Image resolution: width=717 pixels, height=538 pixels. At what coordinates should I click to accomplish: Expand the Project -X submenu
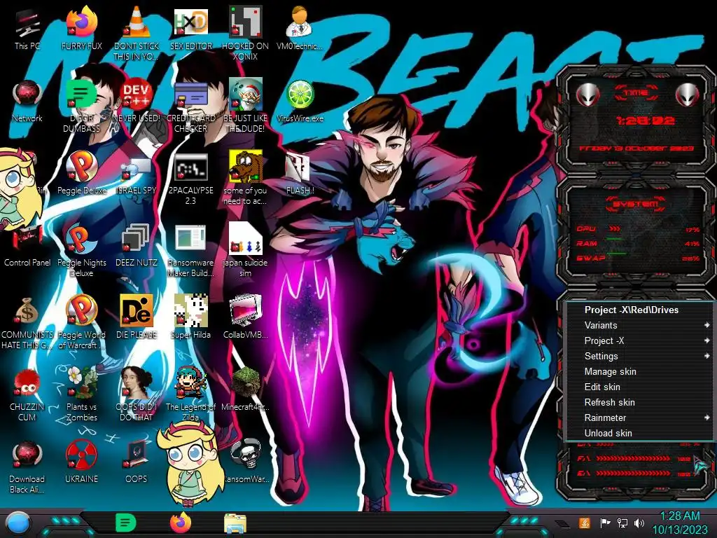click(x=640, y=341)
